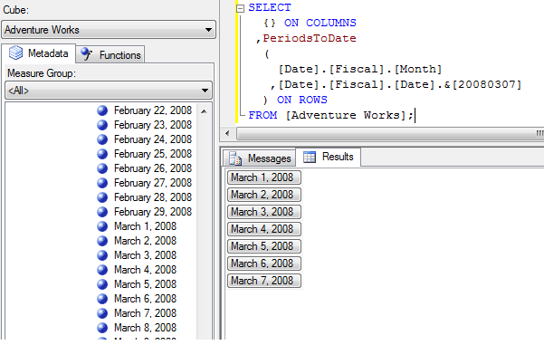
Task: Select the February 28, 2008 member icon
Action: (x=102, y=197)
